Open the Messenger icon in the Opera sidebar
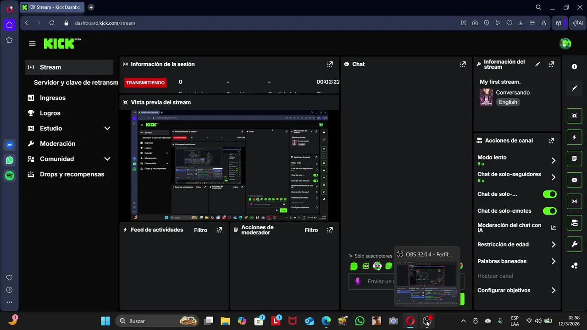The width and height of the screenshot is (587, 330). [9, 145]
